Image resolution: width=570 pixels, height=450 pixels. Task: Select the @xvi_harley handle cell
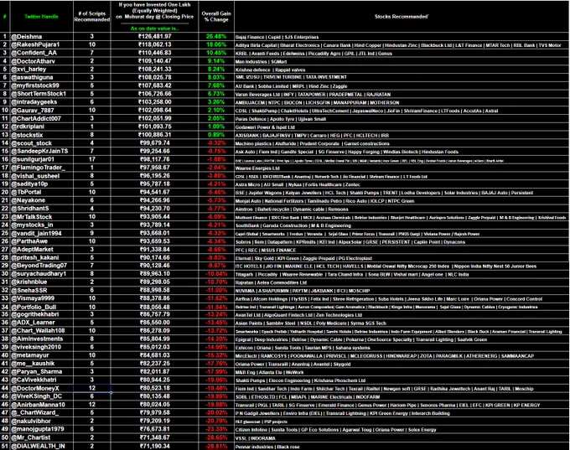coord(42,69)
